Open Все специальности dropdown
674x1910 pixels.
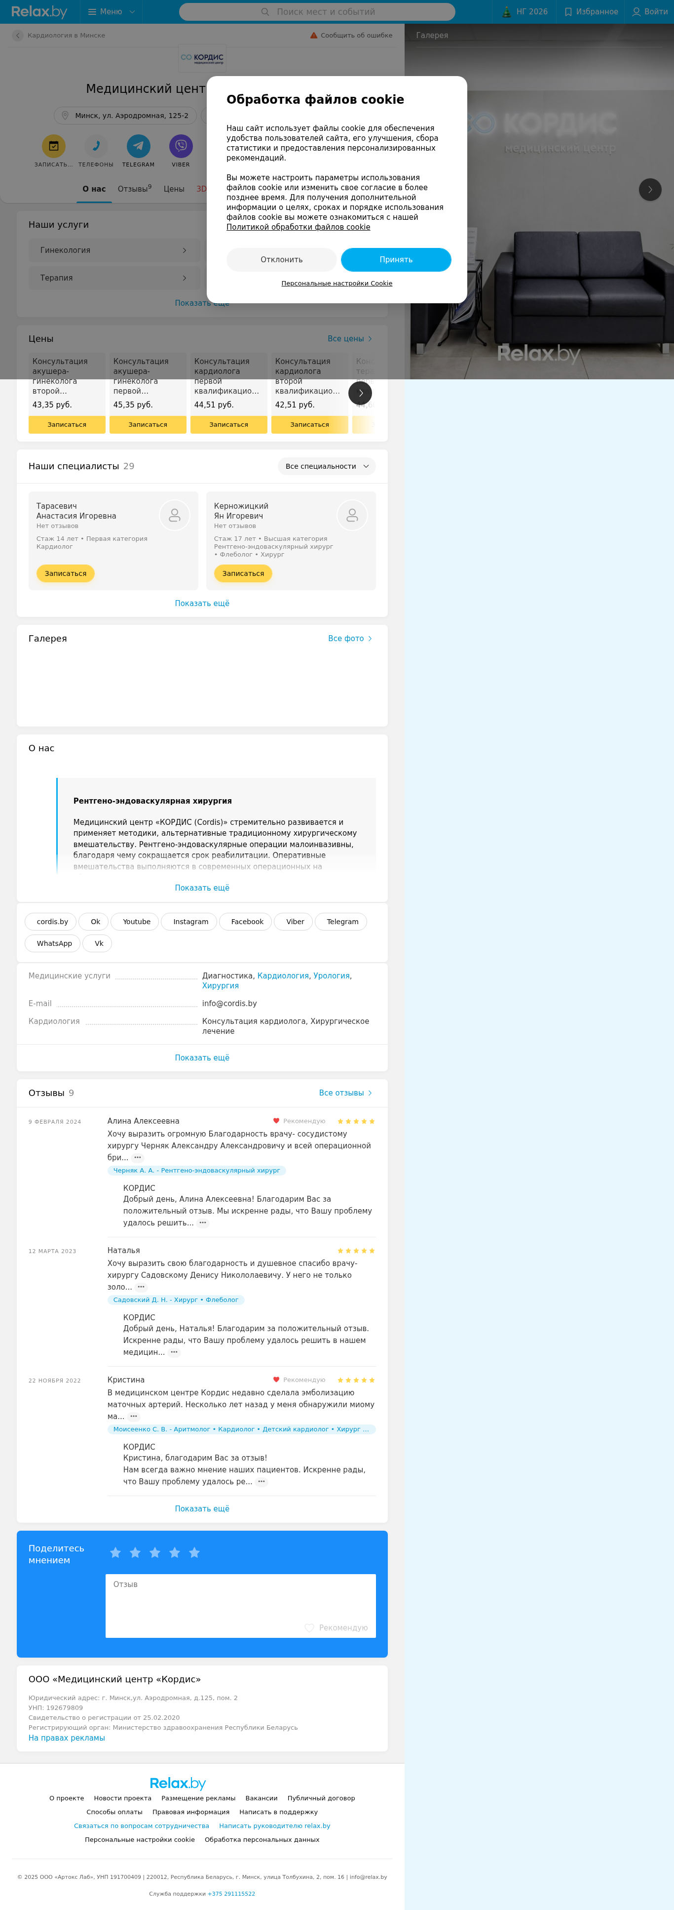coord(327,466)
